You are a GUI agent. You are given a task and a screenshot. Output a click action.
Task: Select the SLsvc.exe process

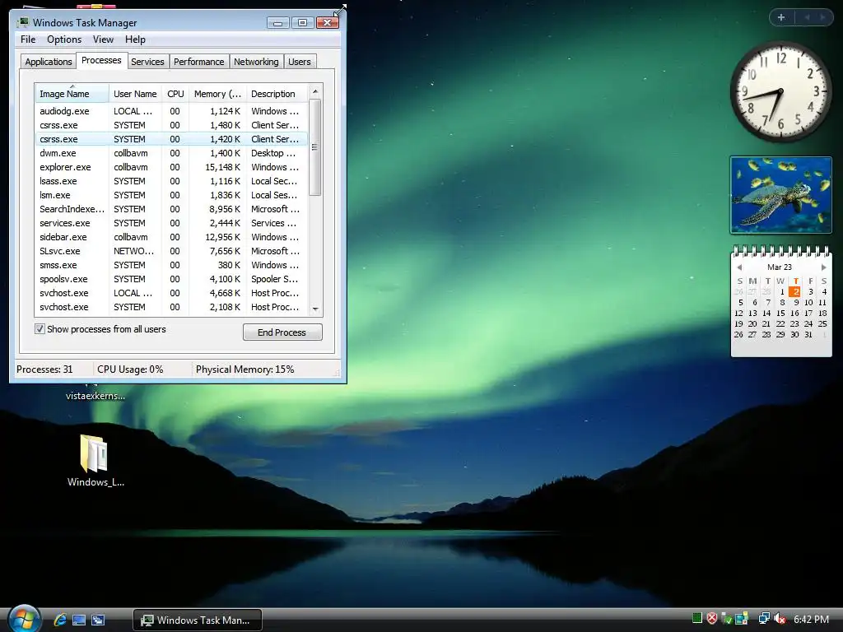171,251
